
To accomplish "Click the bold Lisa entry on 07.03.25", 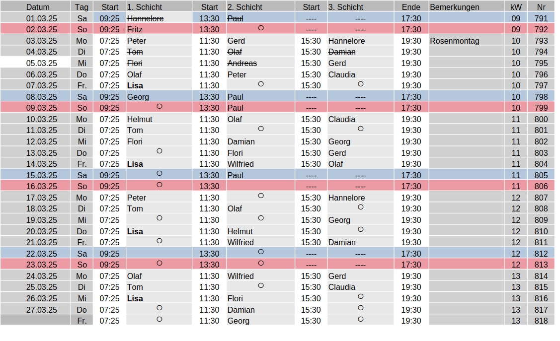I will click(x=135, y=85).
